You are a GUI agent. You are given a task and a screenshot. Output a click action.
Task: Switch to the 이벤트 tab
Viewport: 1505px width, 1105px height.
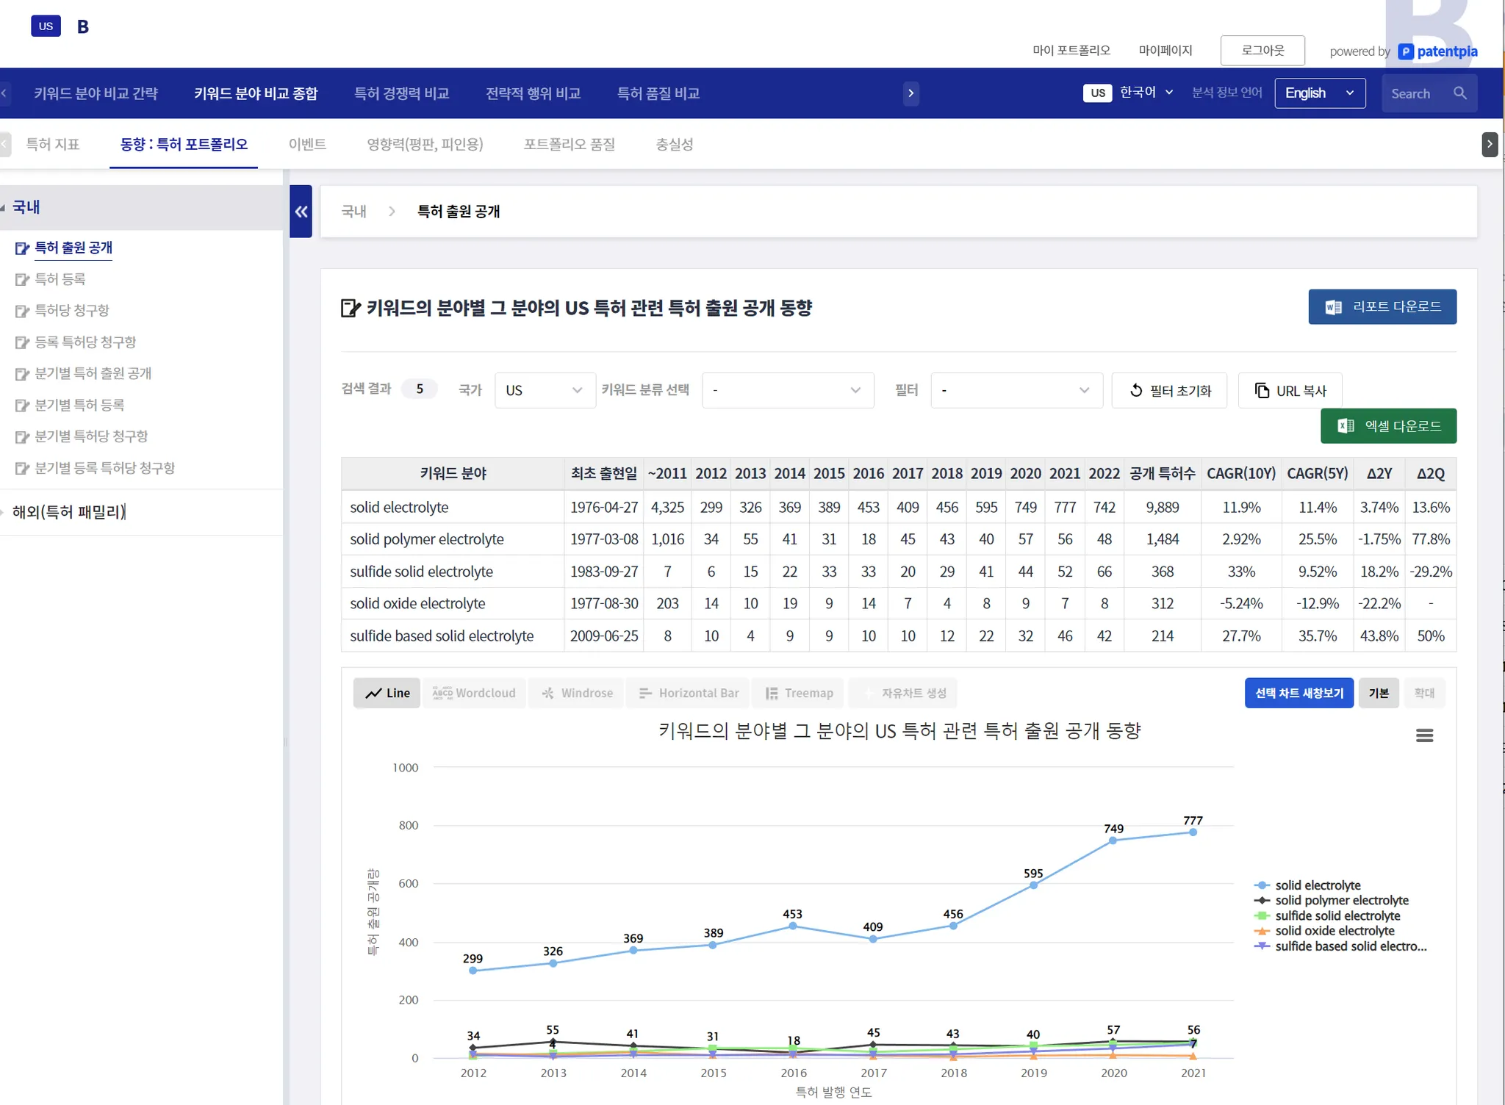pyautogui.click(x=307, y=144)
